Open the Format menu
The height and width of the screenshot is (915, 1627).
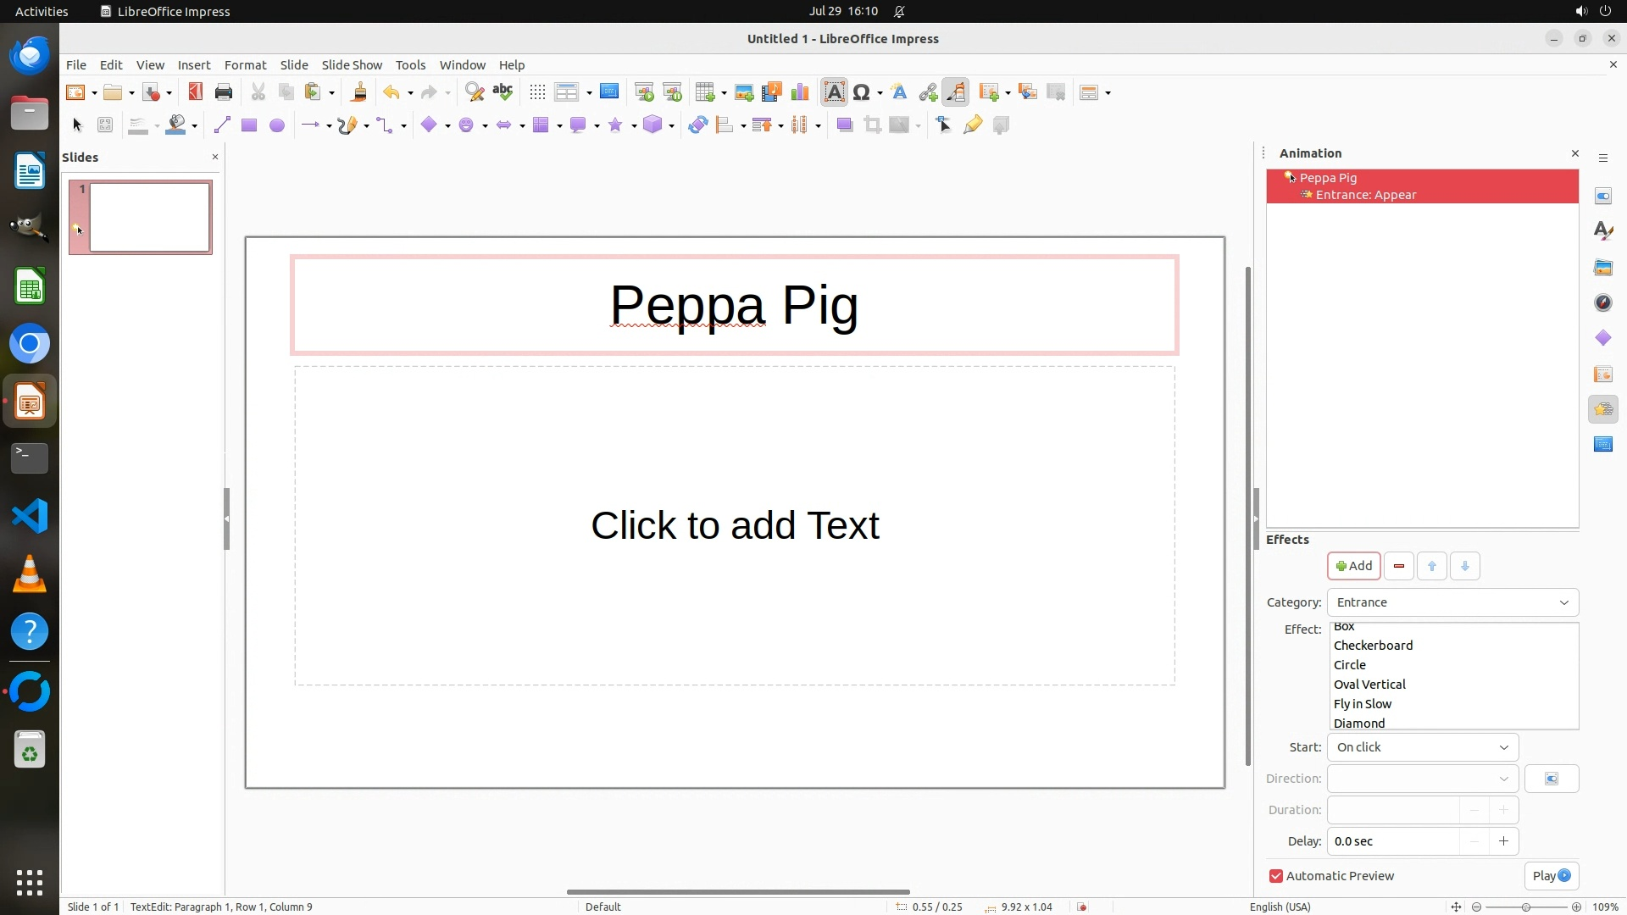245,65
